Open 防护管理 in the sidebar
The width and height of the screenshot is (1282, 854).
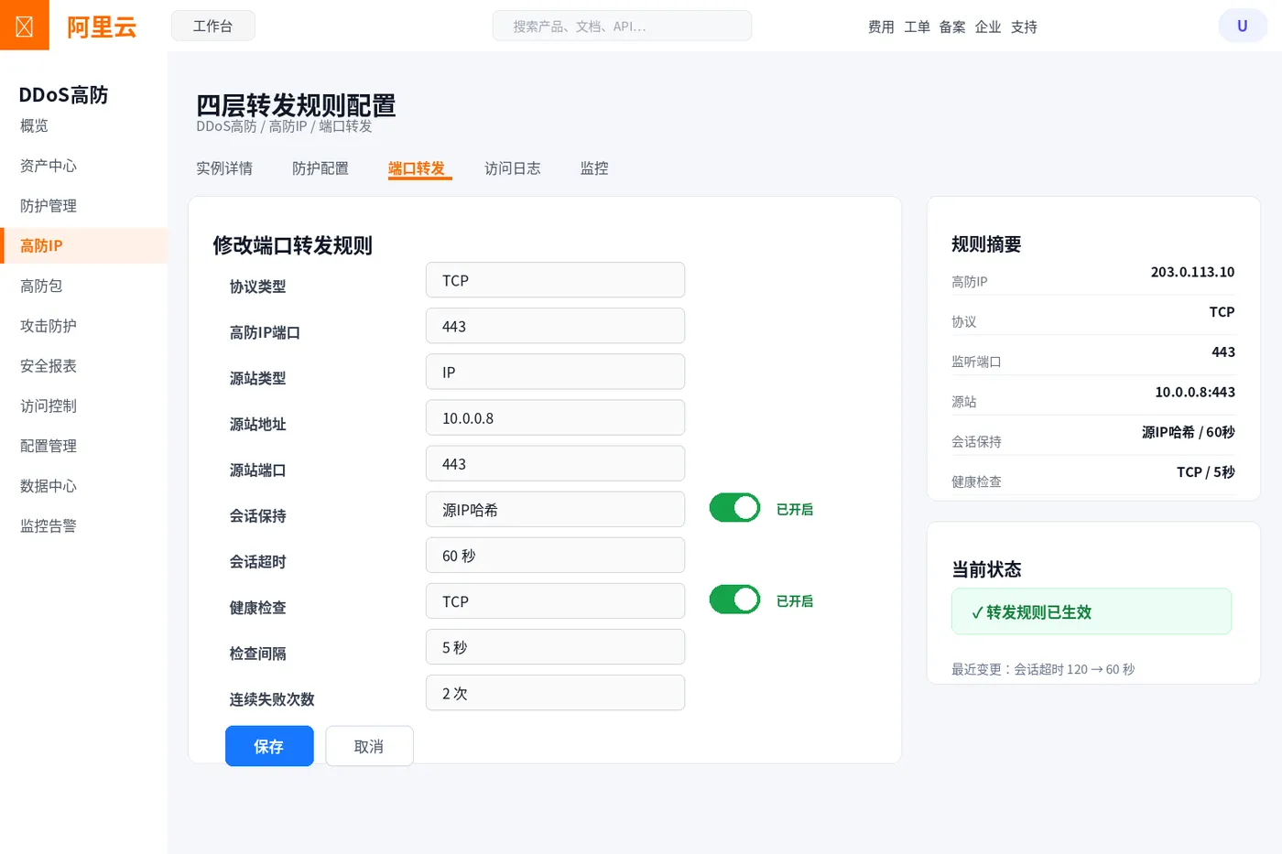click(83, 206)
